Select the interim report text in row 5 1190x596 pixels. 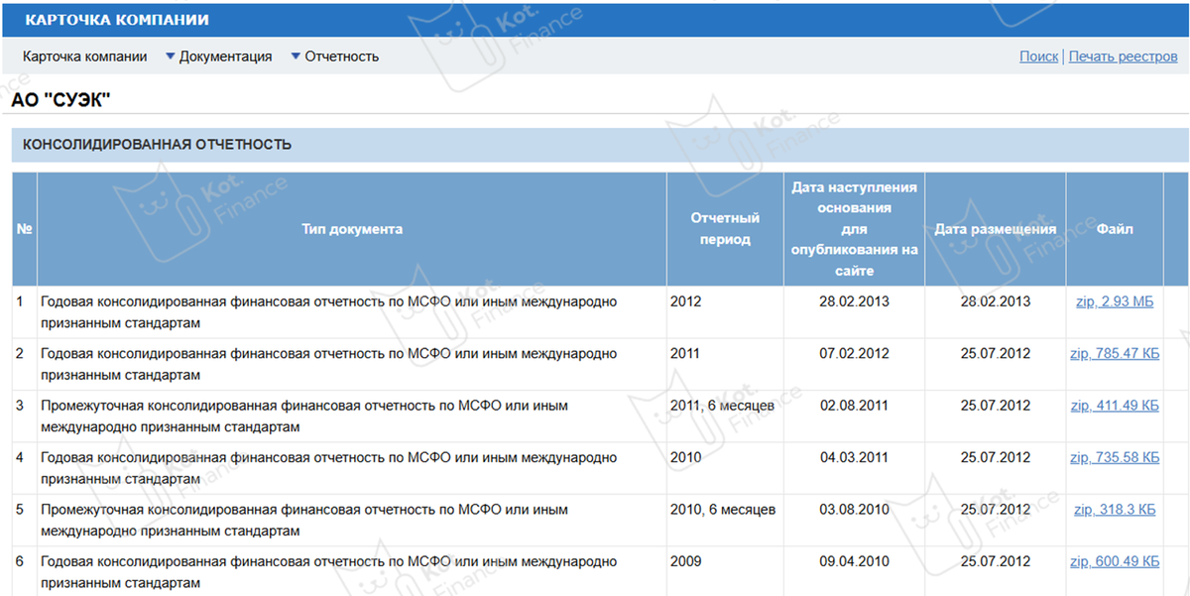(x=304, y=521)
